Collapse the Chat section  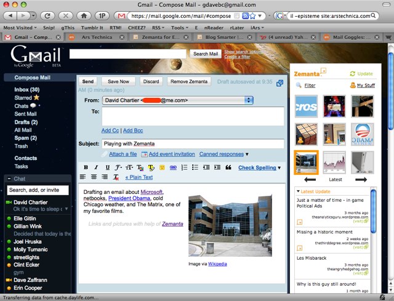point(9,179)
